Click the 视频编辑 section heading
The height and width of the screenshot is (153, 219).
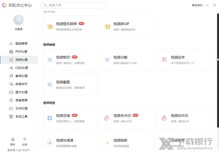pyautogui.click(x=49, y=45)
